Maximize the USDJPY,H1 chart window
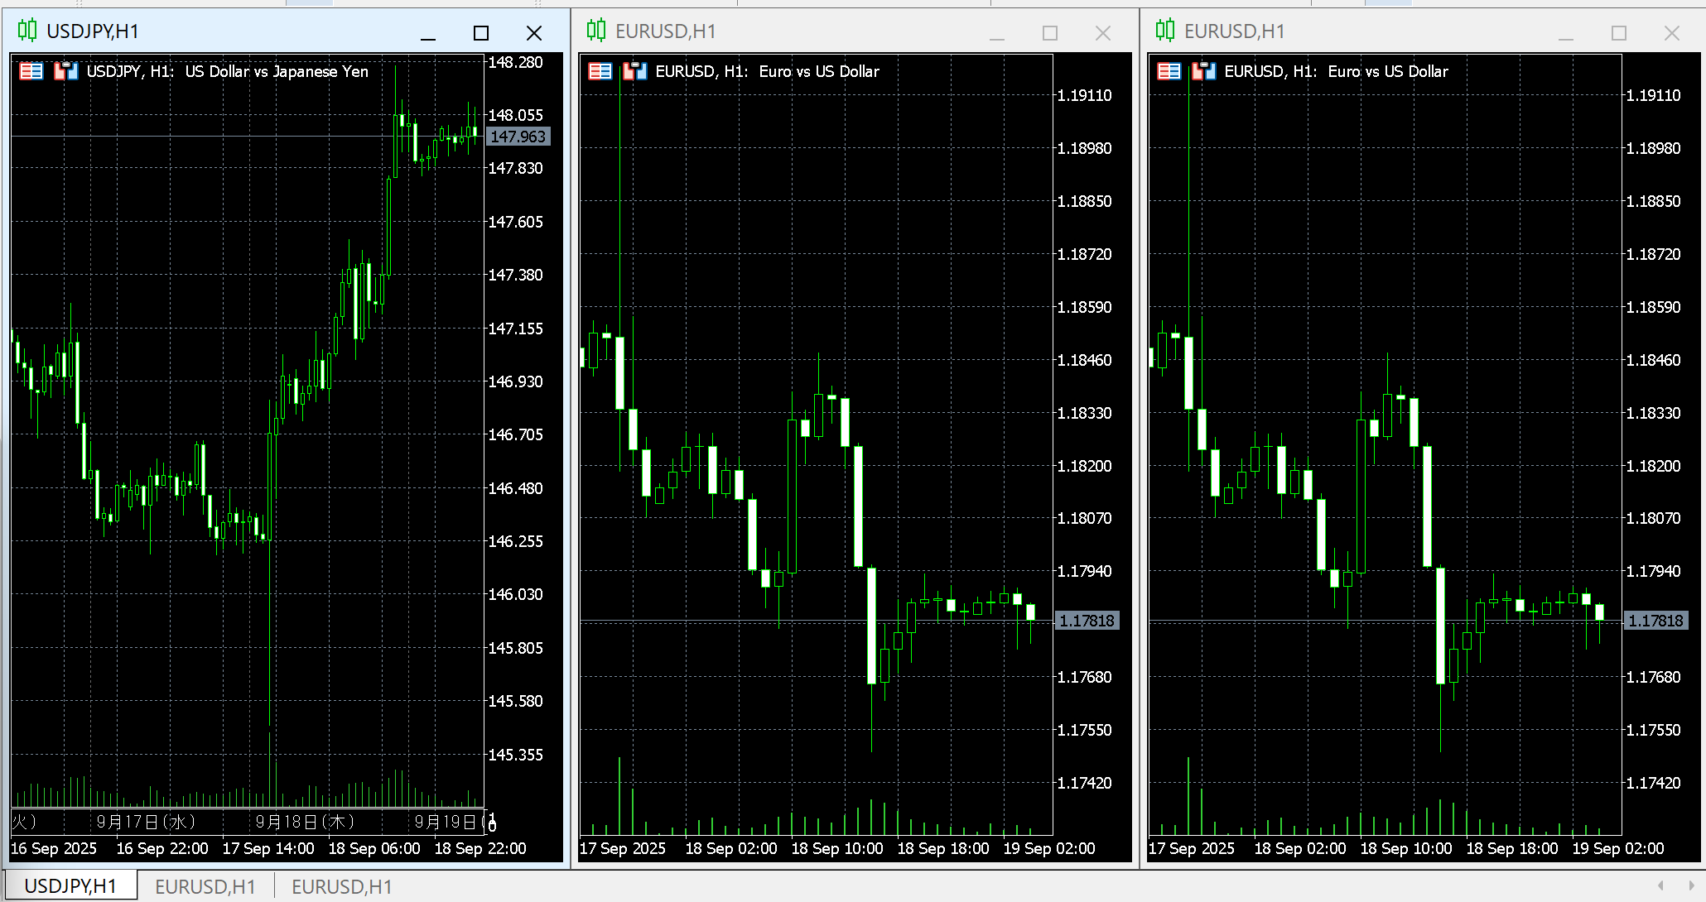 coord(481,33)
